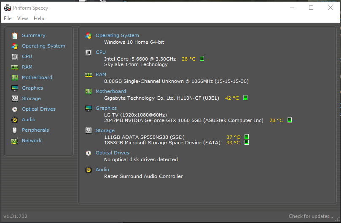
Task: Click the Summary clipboard icon in sidebar
Action: [15, 35]
